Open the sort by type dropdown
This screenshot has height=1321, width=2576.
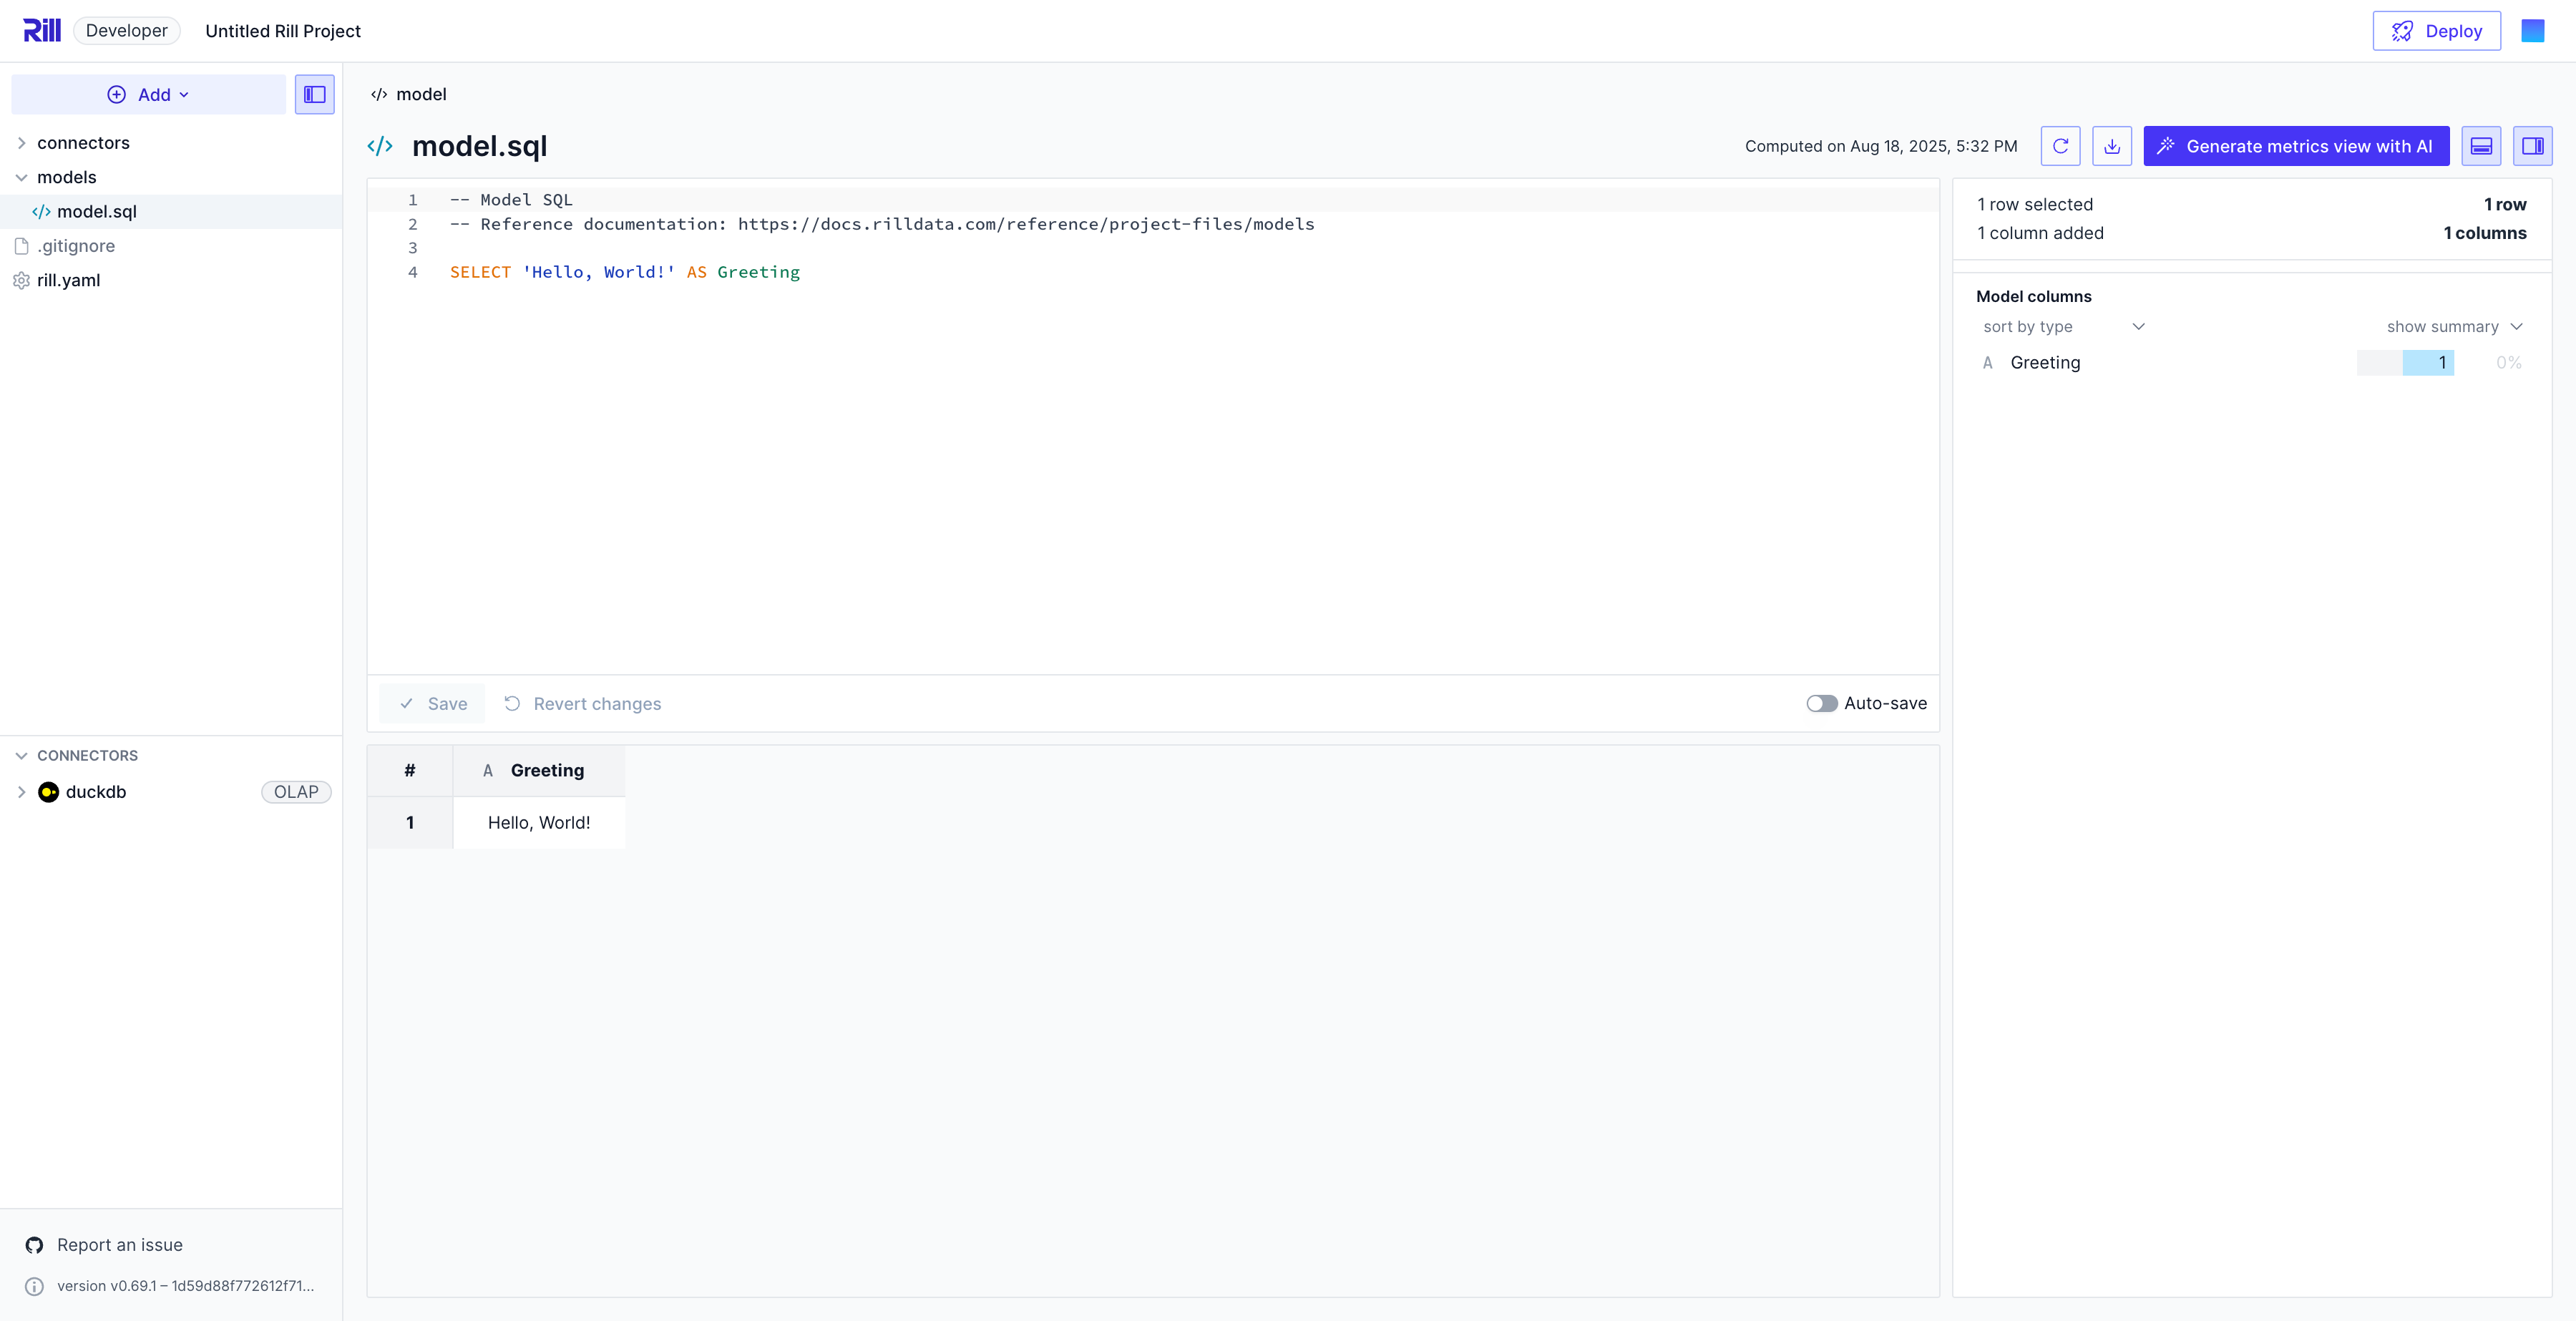(x=2063, y=326)
